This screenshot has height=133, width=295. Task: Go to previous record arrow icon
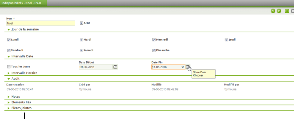[x=273, y=11]
